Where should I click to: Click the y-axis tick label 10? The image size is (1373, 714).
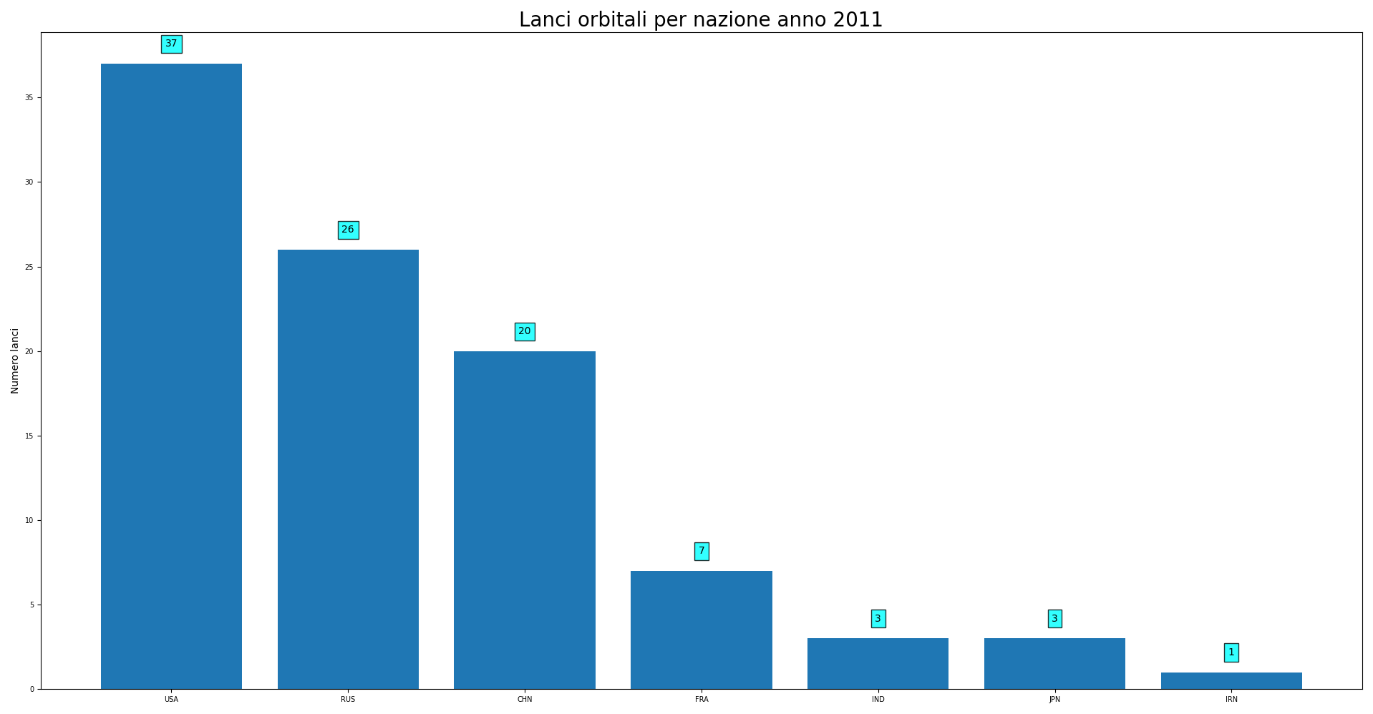point(29,520)
